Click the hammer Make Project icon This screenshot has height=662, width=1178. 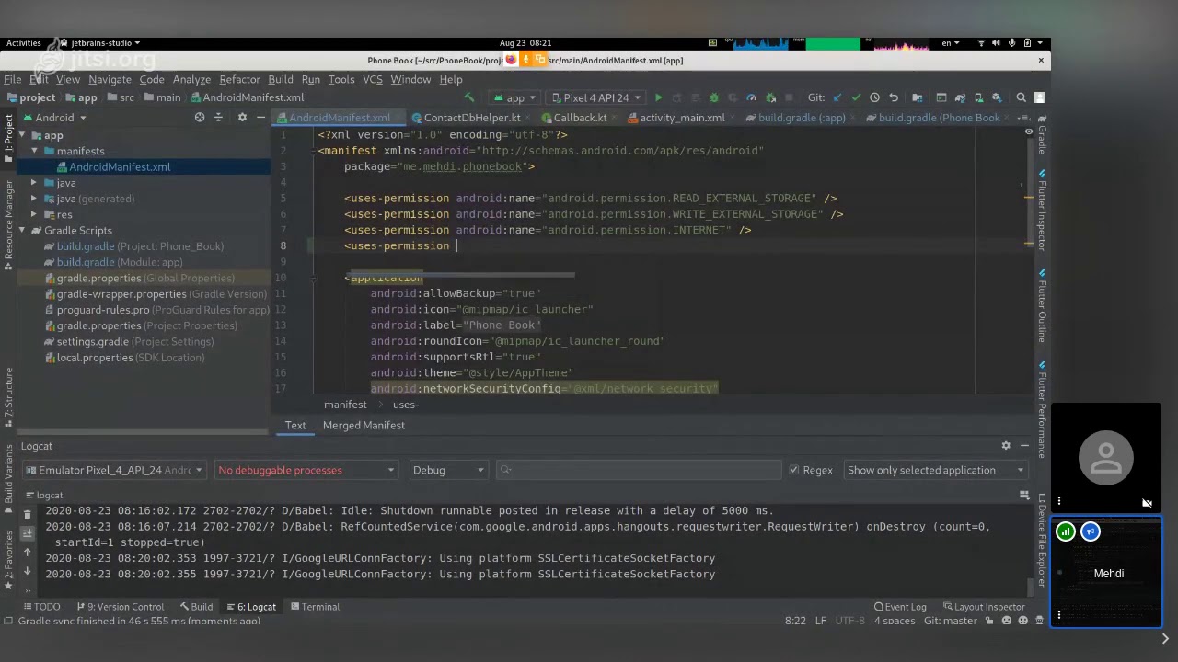(468, 97)
